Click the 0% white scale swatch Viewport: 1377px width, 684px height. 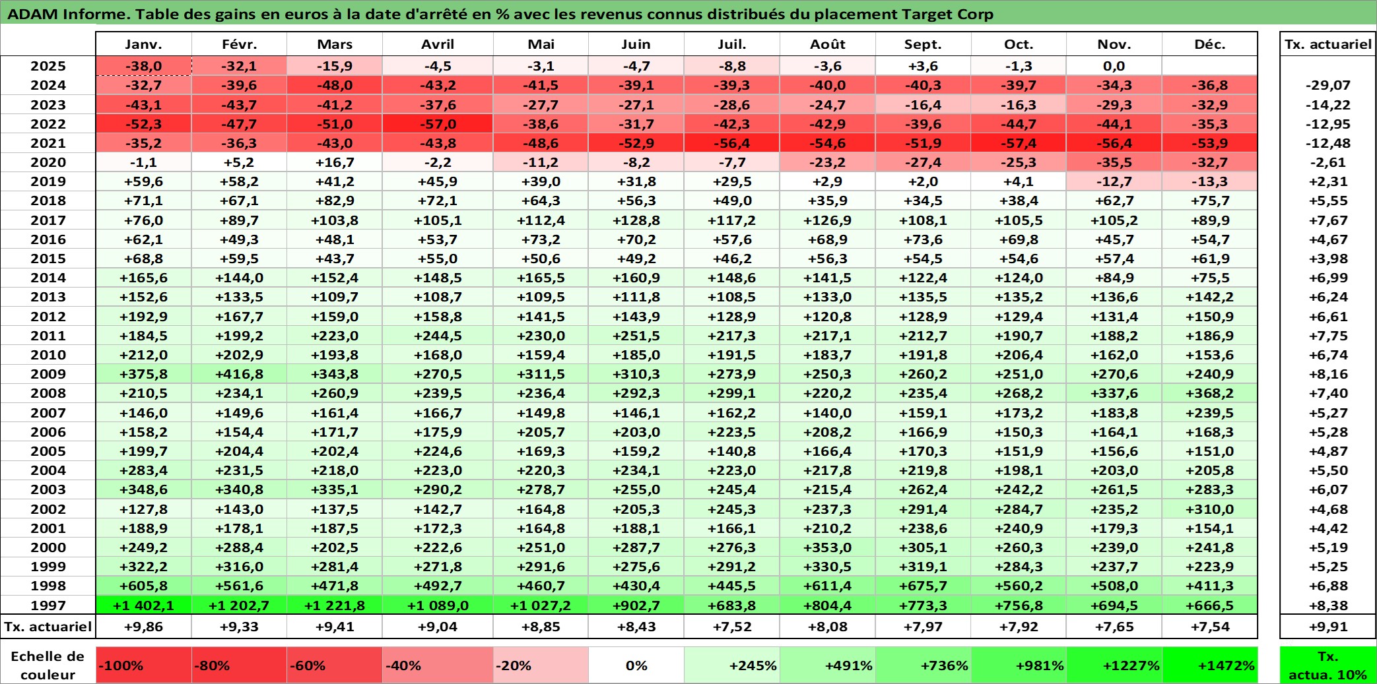tap(636, 666)
